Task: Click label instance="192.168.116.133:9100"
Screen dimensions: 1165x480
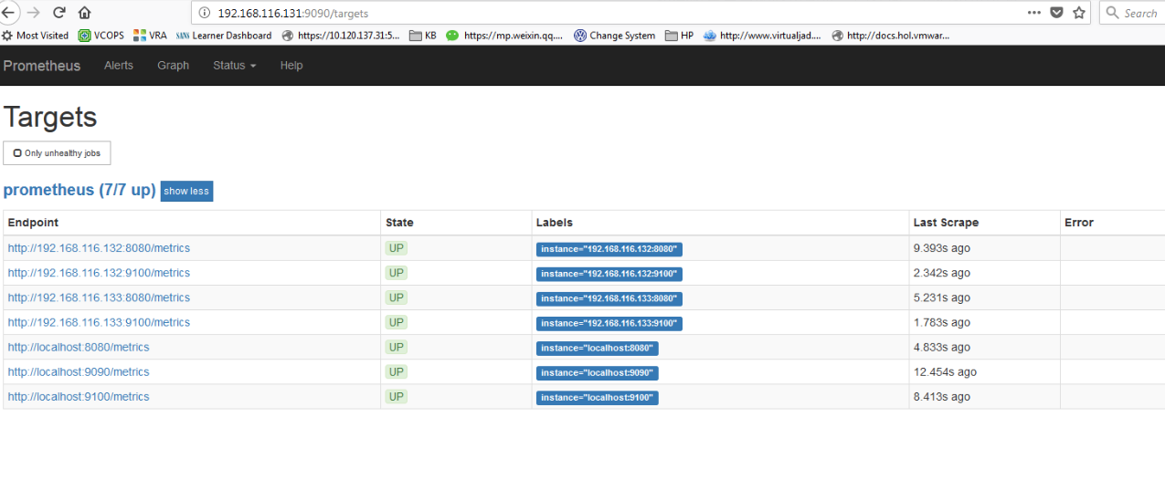Action: point(609,323)
